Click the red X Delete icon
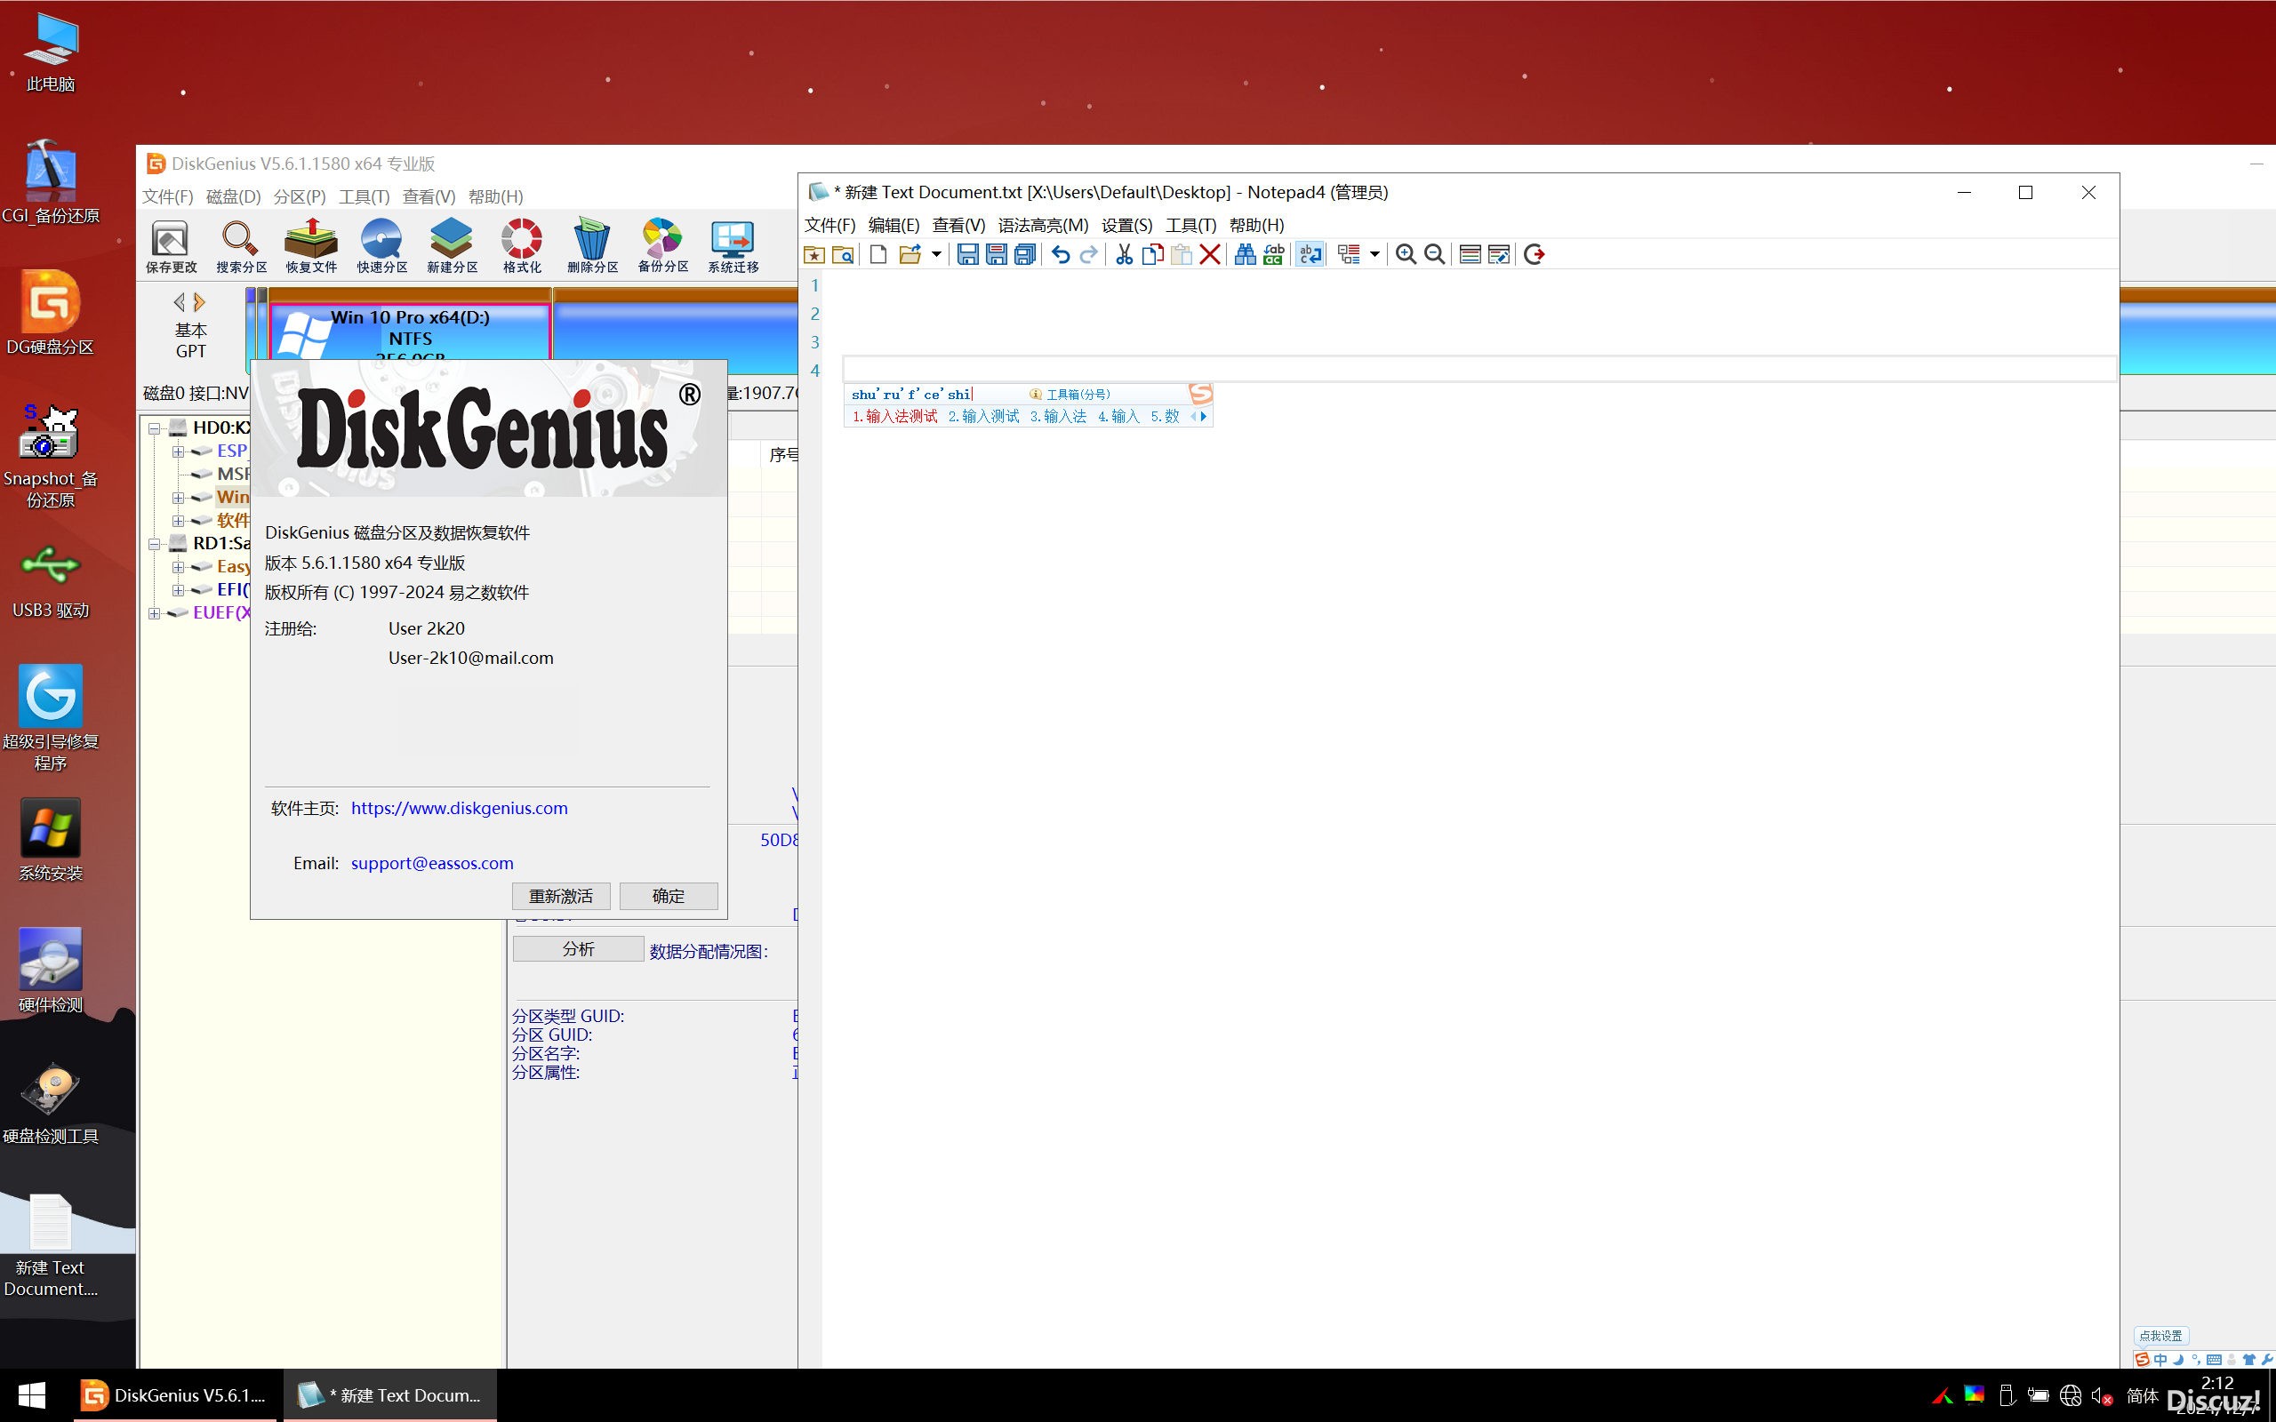The height and width of the screenshot is (1422, 2276). [1210, 254]
